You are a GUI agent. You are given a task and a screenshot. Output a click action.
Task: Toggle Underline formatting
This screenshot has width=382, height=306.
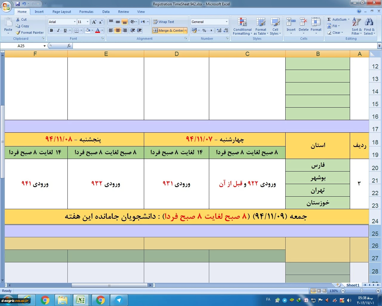65,30
